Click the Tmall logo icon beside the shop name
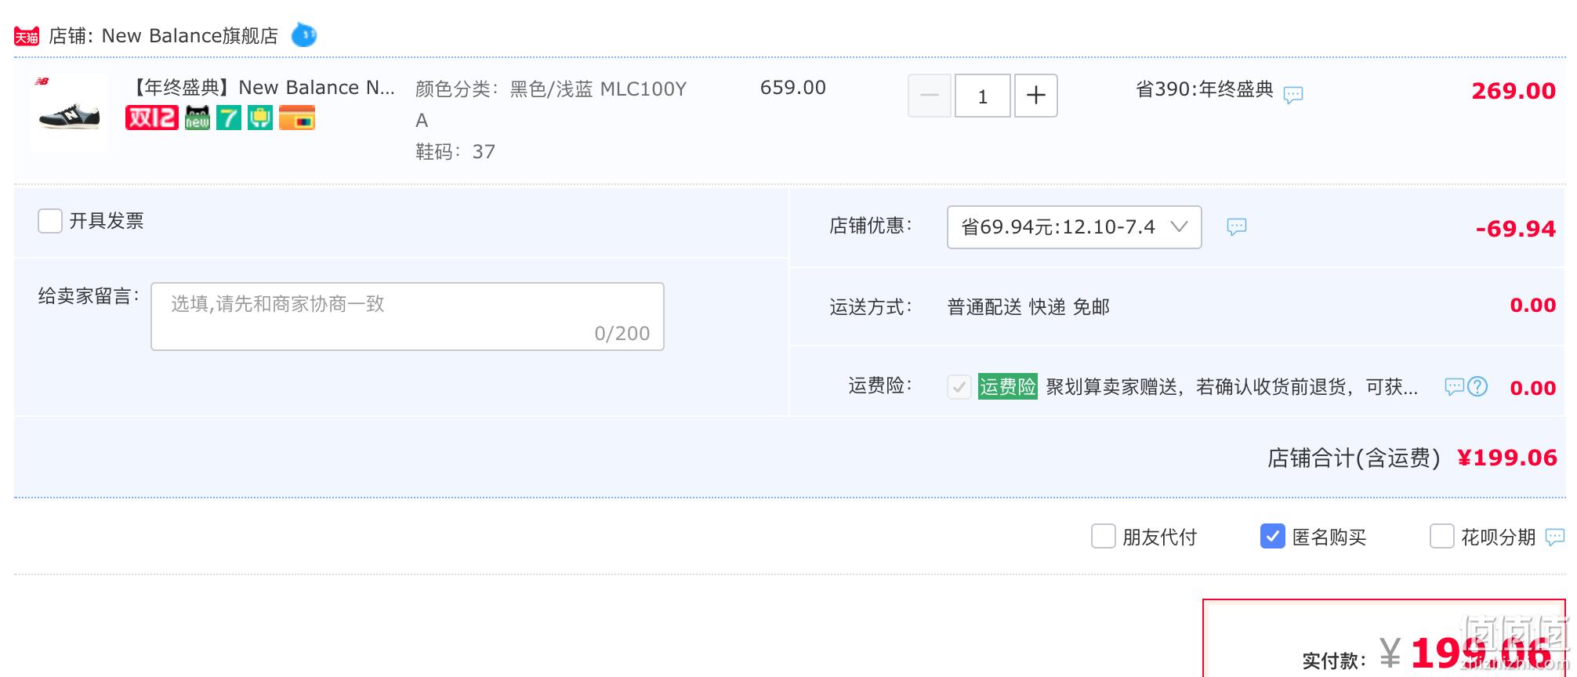The height and width of the screenshot is (677, 1577). (x=27, y=36)
